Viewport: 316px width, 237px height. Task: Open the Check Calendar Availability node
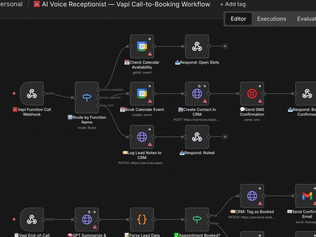pyautogui.click(x=142, y=46)
